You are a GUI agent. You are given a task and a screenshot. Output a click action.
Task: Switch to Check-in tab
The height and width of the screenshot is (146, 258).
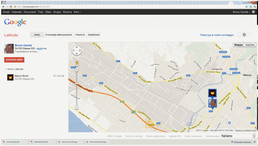point(80,35)
